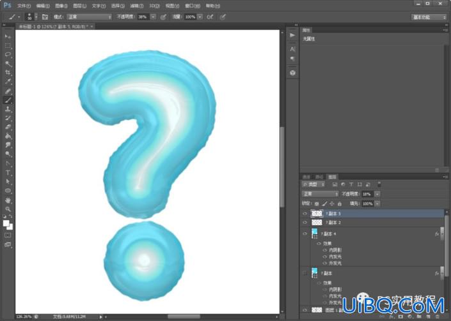Image resolution: width=451 pixels, height=321 pixels.
Task: Select the Healing Brush tool
Action: [x=8, y=91]
